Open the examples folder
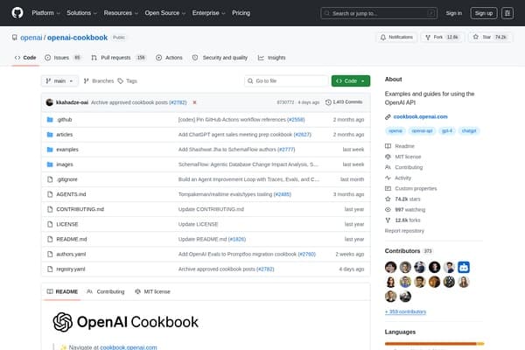 67,150
